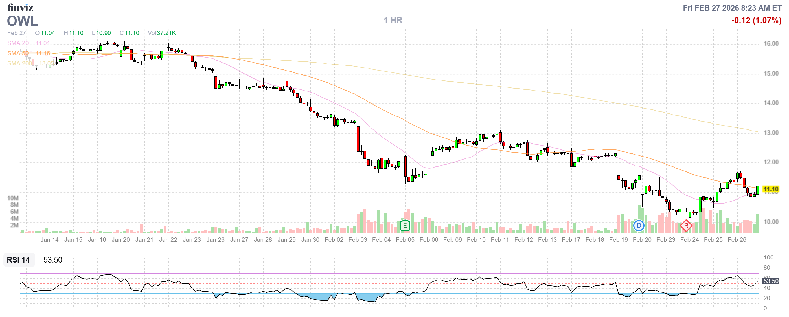Screen dimensions: 789x317
Task: Click the green earnings E marker
Action: tap(405, 226)
